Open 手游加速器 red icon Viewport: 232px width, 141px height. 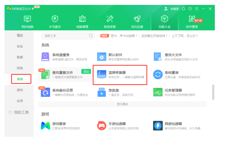click(x=102, y=126)
